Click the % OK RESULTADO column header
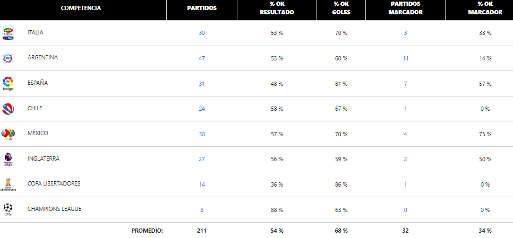 [x=277, y=8]
